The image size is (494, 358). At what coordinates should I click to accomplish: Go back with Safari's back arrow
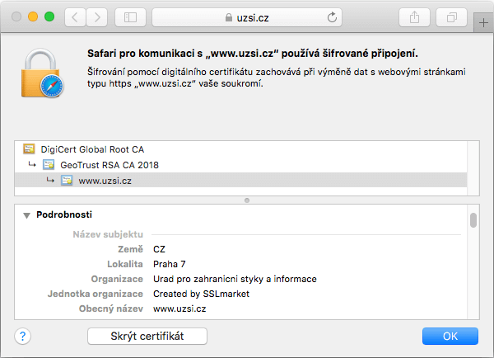click(75, 17)
